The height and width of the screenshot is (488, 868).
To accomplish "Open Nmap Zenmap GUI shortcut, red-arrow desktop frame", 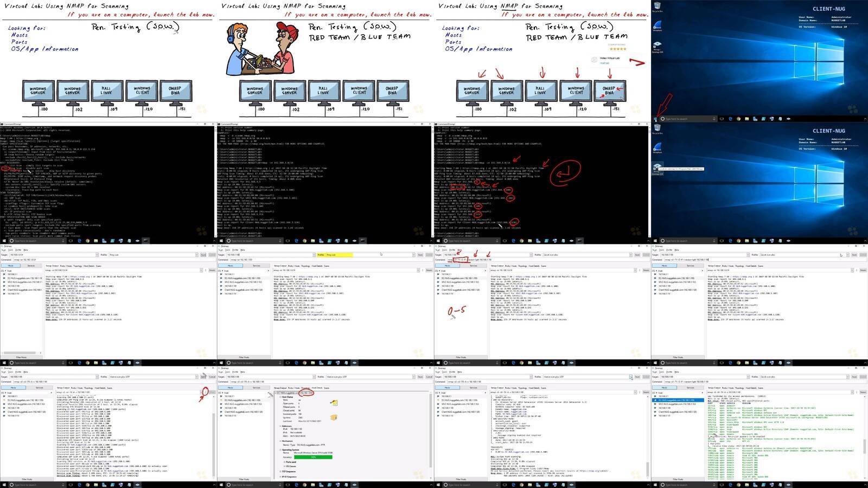I will [657, 47].
